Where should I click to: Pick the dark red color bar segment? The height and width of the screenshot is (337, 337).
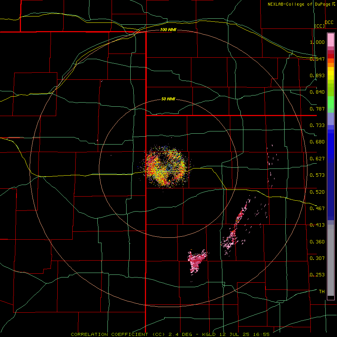(x=331, y=56)
